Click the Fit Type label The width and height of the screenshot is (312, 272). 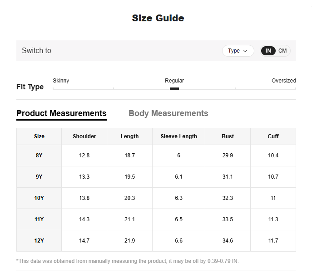pyautogui.click(x=30, y=87)
